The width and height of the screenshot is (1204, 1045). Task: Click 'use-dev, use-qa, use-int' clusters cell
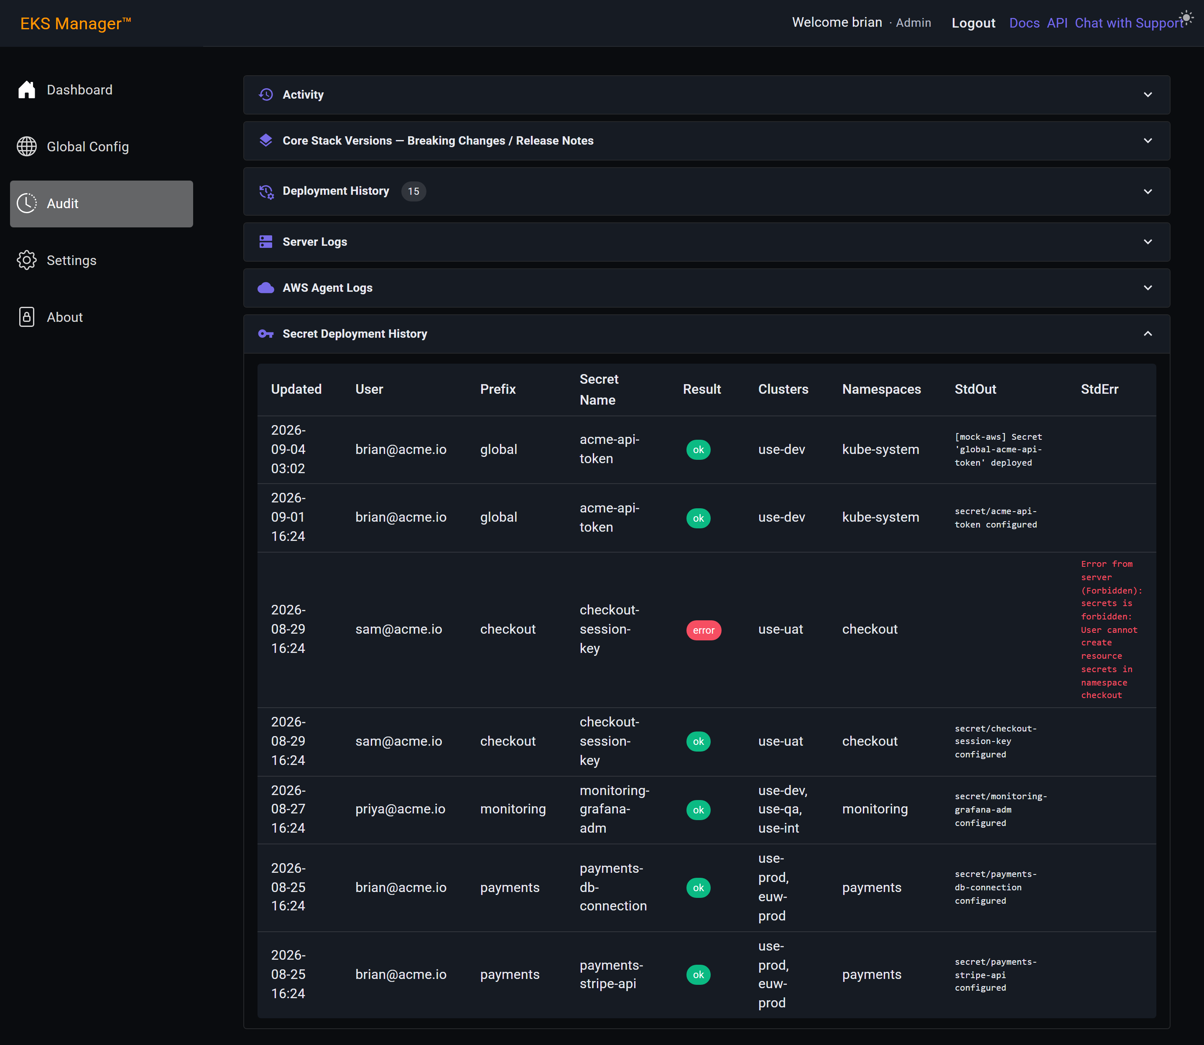783,809
